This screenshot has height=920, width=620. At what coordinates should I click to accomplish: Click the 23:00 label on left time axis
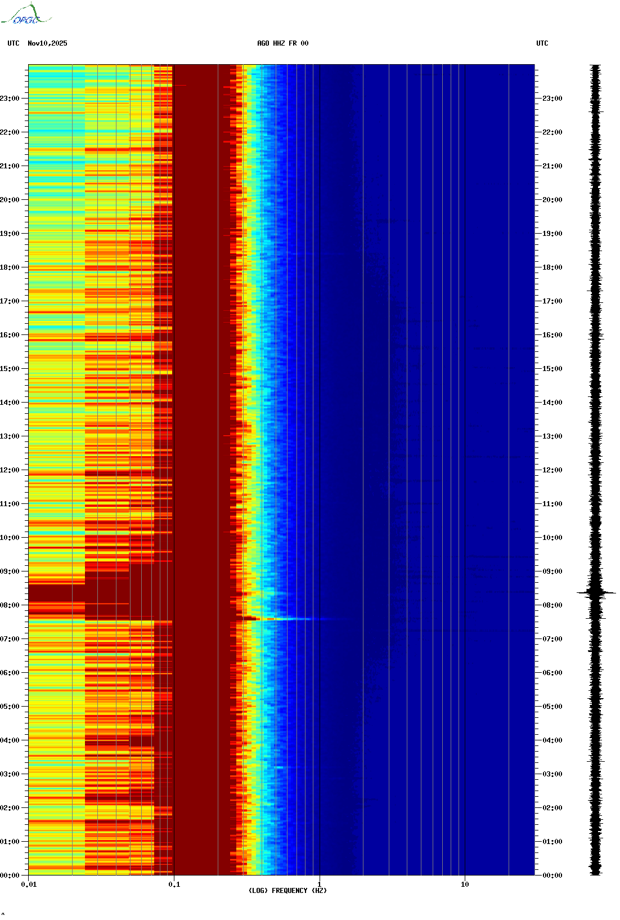pyautogui.click(x=10, y=99)
